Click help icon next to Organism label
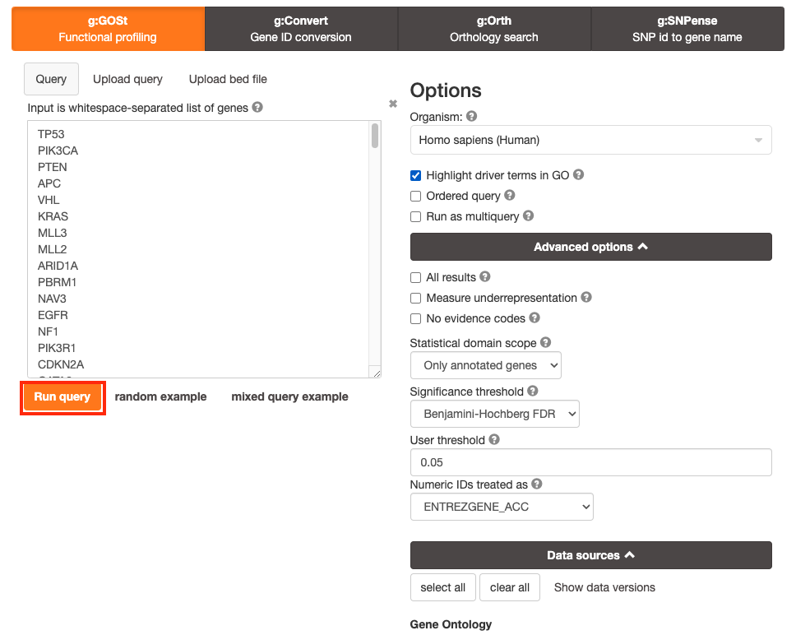This screenshot has width=796, height=635. 471,117
